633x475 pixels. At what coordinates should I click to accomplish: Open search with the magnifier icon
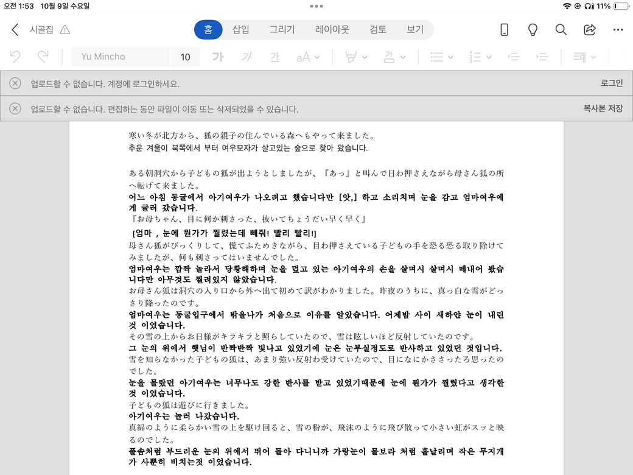(x=561, y=30)
